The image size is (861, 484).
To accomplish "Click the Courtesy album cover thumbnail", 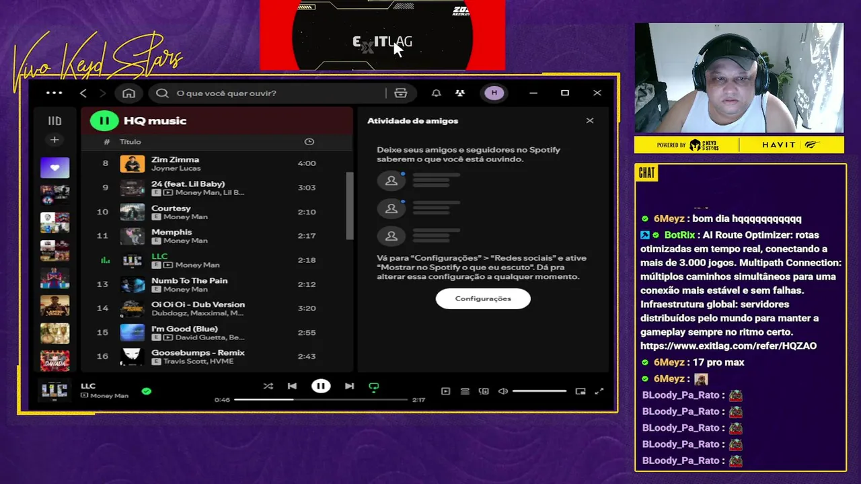I will [x=133, y=212].
